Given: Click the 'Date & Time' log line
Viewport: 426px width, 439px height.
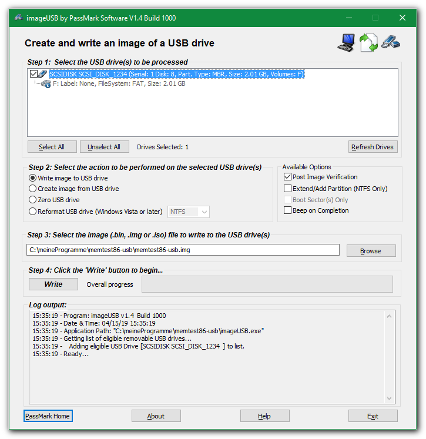Looking at the screenshot, I should (94, 323).
